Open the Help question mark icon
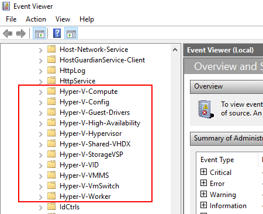 click(x=57, y=33)
